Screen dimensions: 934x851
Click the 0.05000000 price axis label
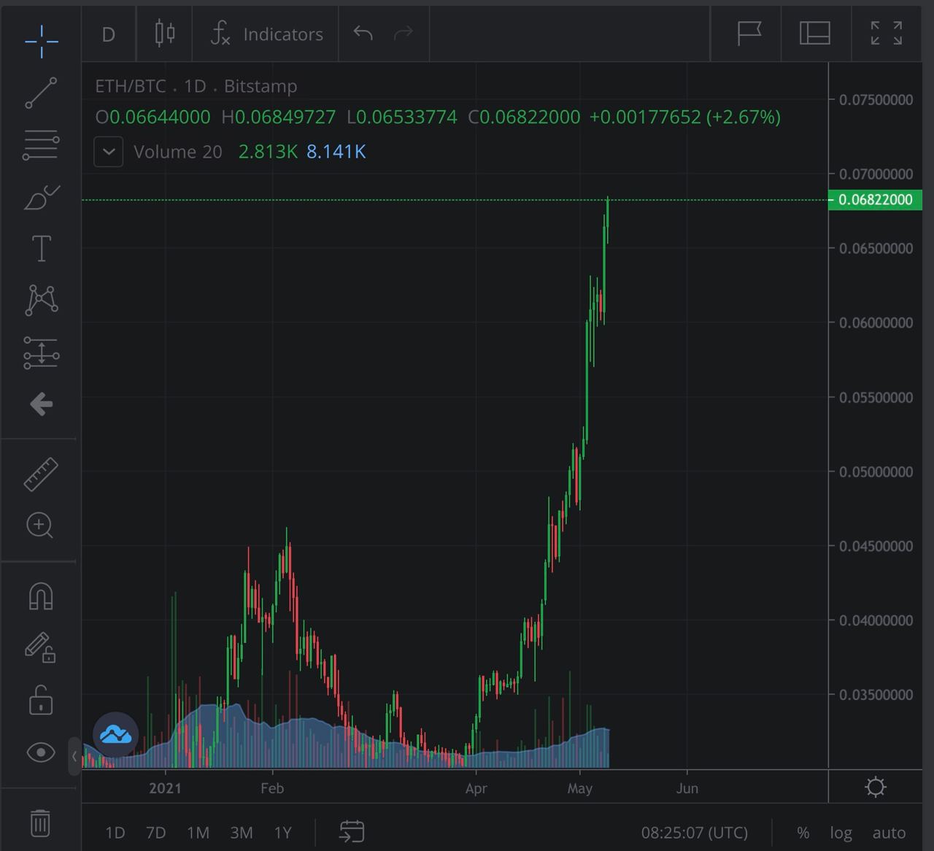(x=876, y=471)
